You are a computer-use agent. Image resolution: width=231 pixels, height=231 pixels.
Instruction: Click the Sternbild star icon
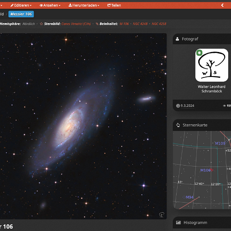41,24
